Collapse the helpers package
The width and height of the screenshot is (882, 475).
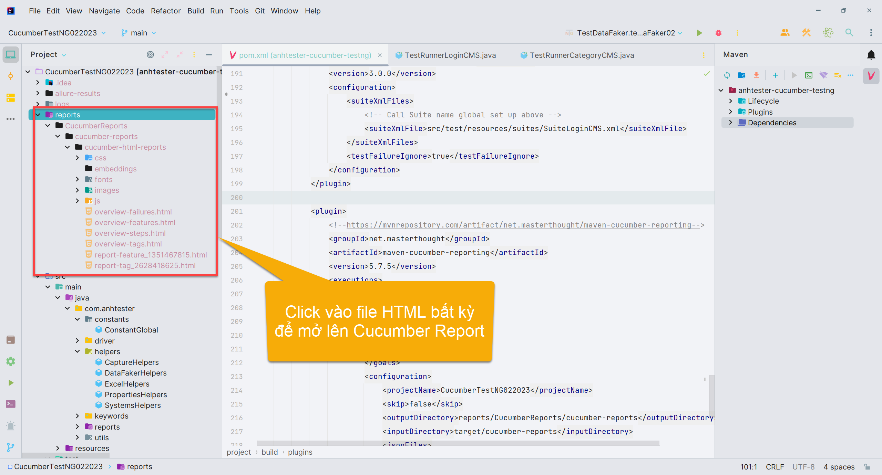[x=78, y=351]
